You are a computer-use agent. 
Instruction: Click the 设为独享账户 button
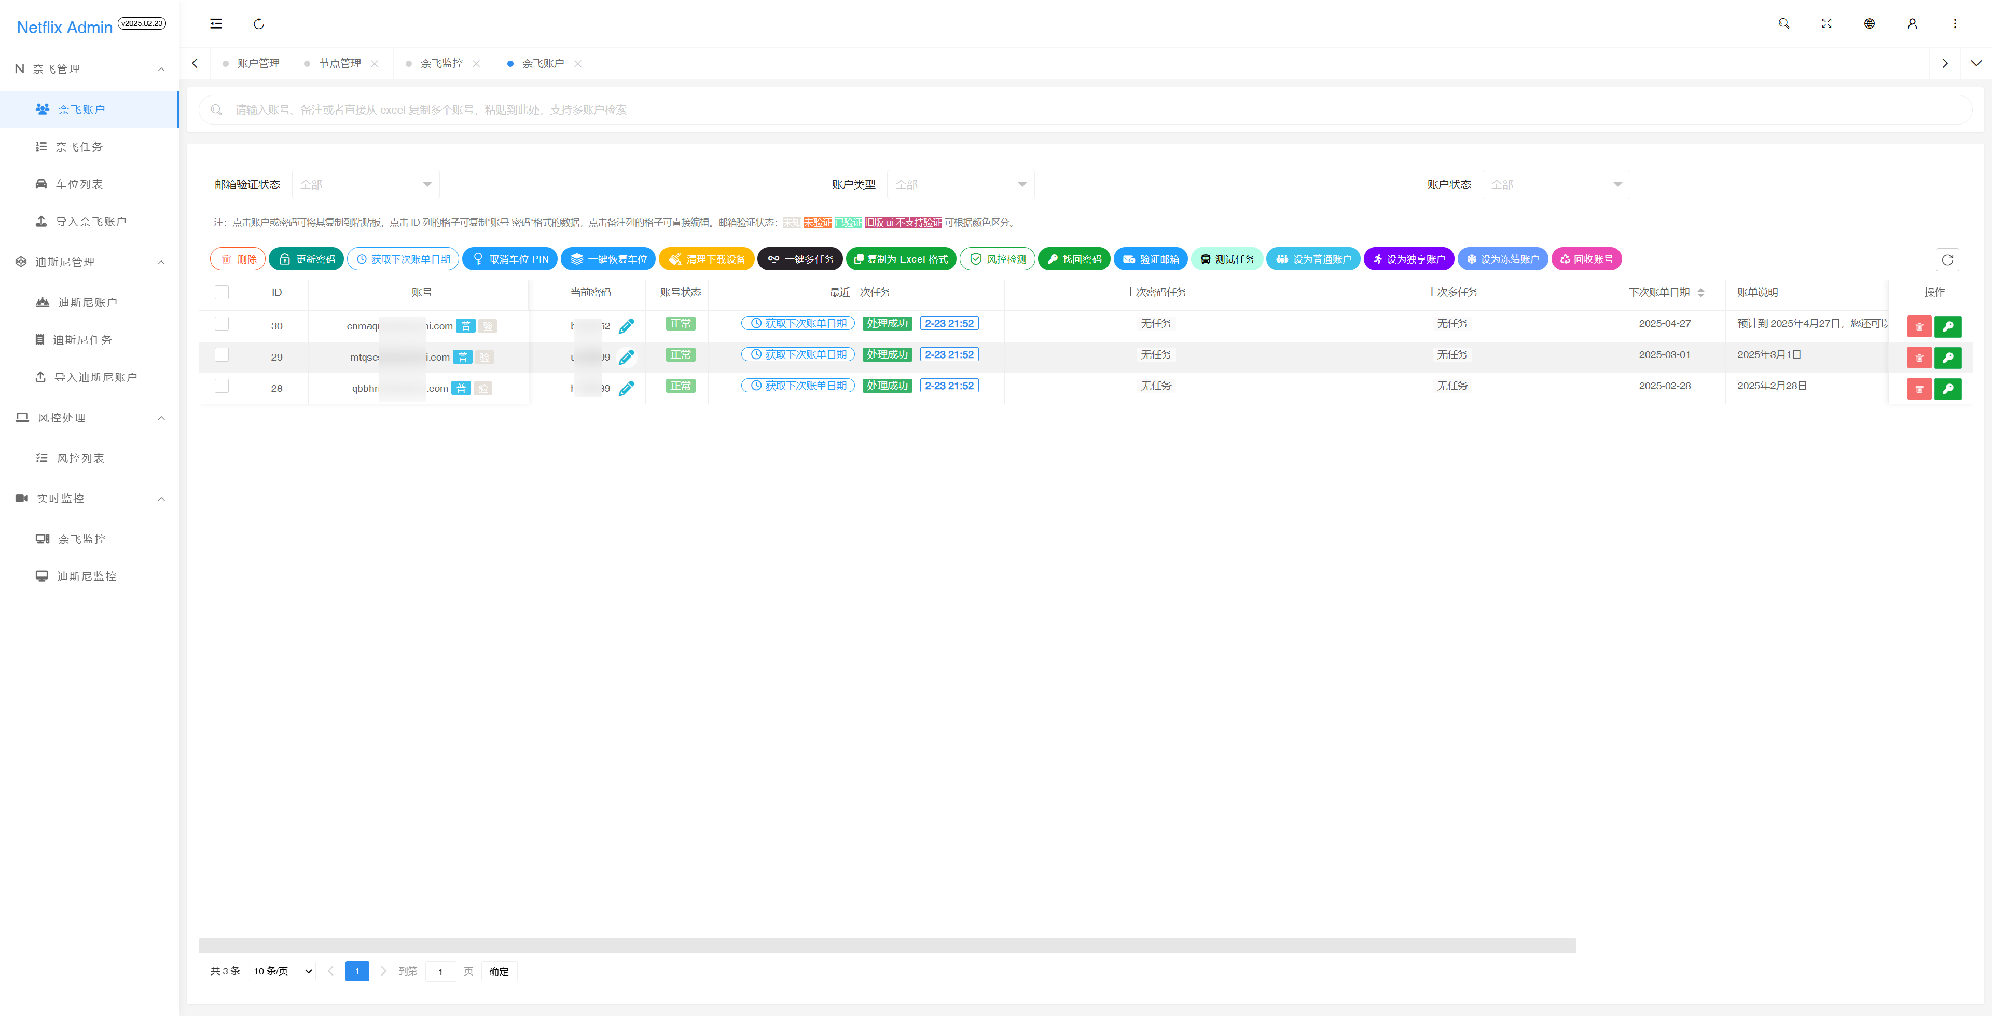pyautogui.click(x=1409, y=259)
